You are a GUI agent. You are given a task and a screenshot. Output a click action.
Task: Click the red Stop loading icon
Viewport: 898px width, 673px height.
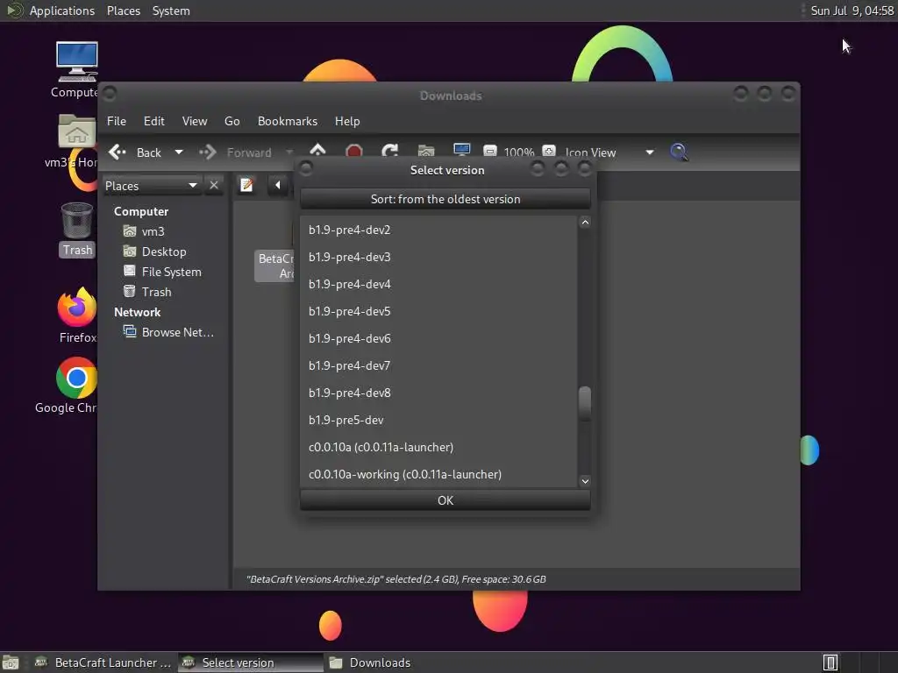click(354, 151)
